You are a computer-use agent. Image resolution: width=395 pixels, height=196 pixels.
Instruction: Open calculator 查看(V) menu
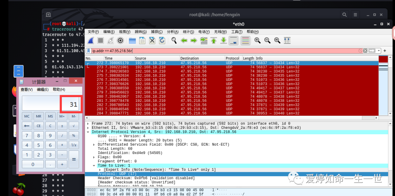27,89
